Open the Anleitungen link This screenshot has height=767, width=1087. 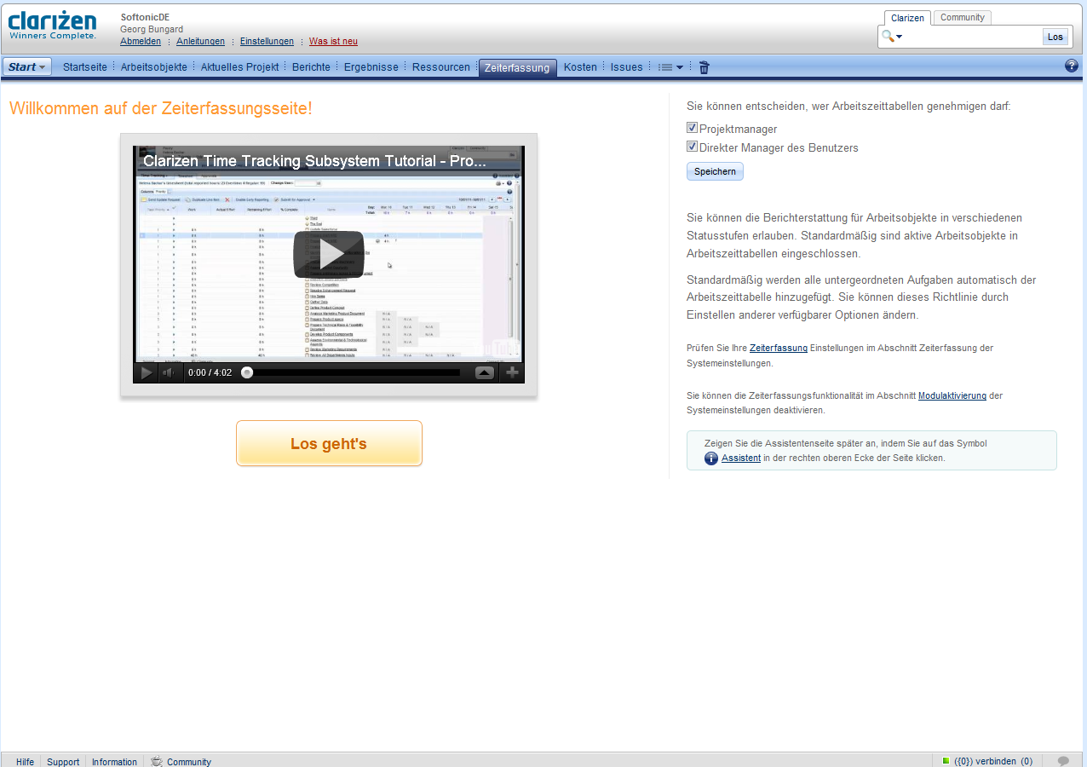tap(201, 41)
